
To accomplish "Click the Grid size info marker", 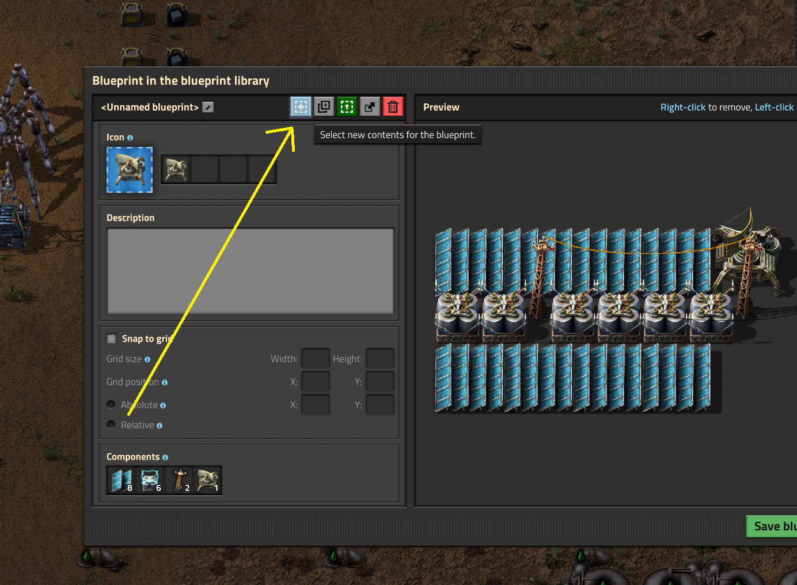I will 147,359.
